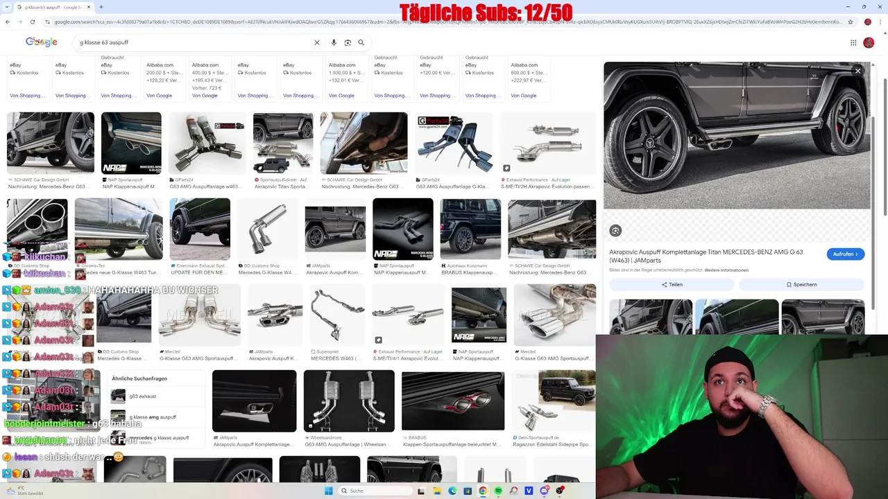This screenshot has height=499, width=888.
Task: Open a new browser tab
Action: click(101, 7)
